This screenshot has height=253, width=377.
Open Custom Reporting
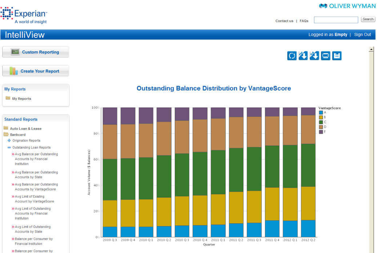(36, 52)
